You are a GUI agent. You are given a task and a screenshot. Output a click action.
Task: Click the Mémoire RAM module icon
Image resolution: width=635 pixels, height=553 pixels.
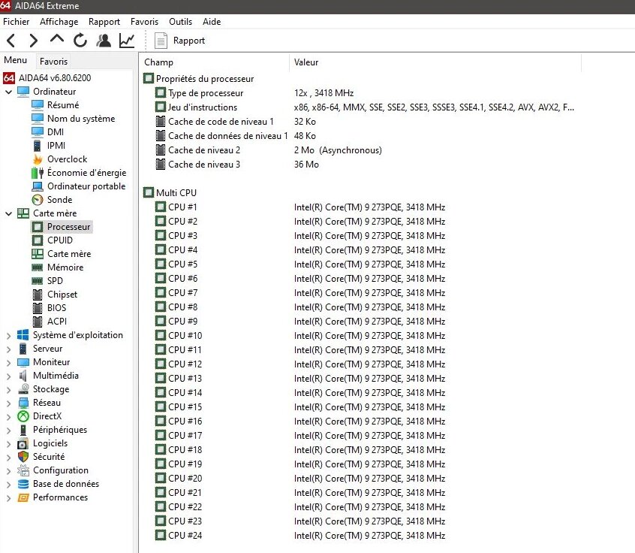click(38, 267)
